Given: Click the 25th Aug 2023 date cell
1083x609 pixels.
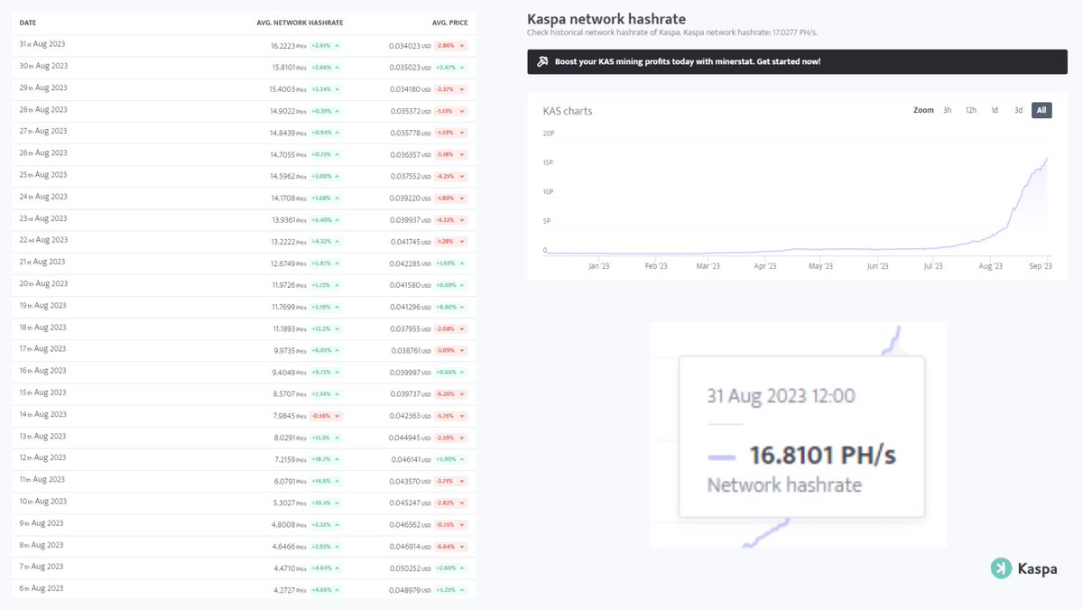Looking at the screenshot, I should click(42, 175).
